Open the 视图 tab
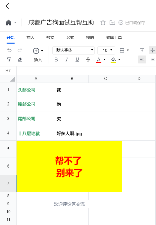156x225 pixels. pyautogui.click(x=90, y=38)
